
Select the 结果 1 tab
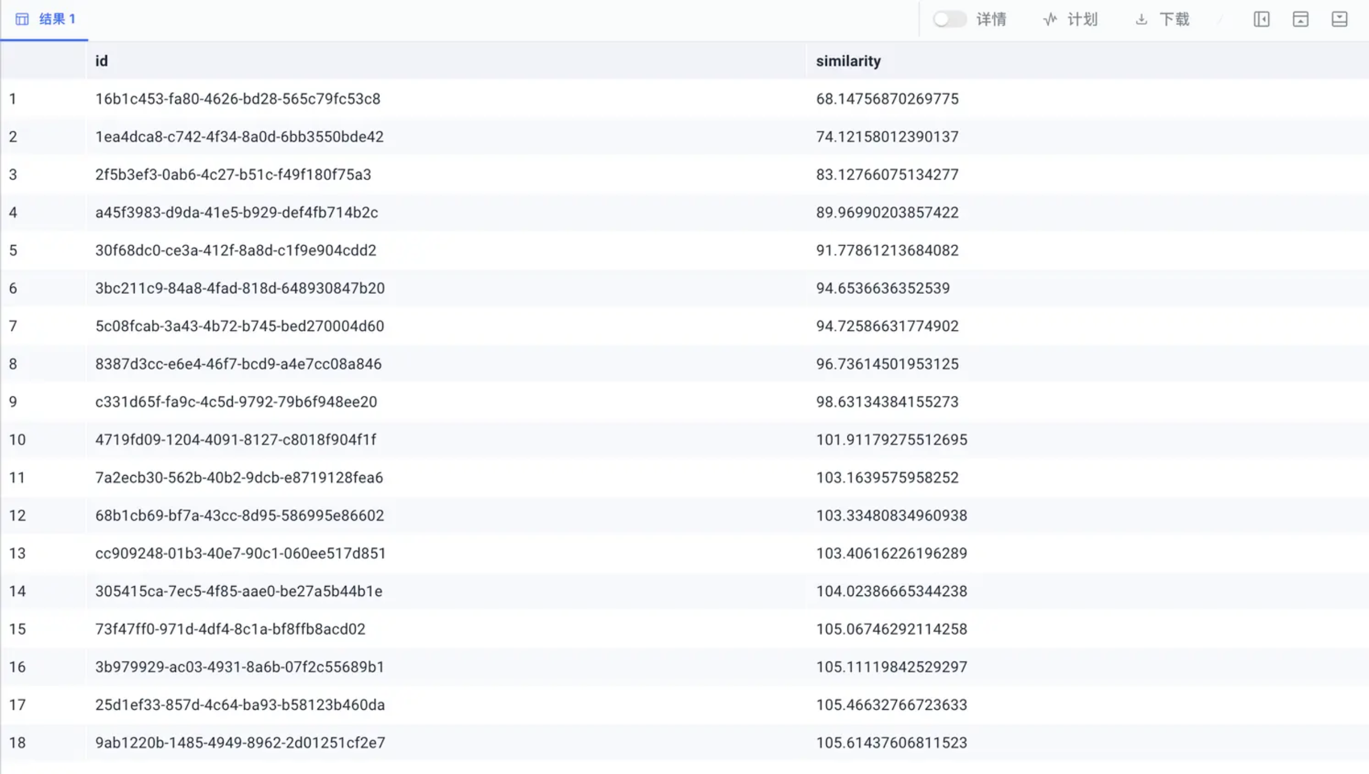click(x=56, y=19)
